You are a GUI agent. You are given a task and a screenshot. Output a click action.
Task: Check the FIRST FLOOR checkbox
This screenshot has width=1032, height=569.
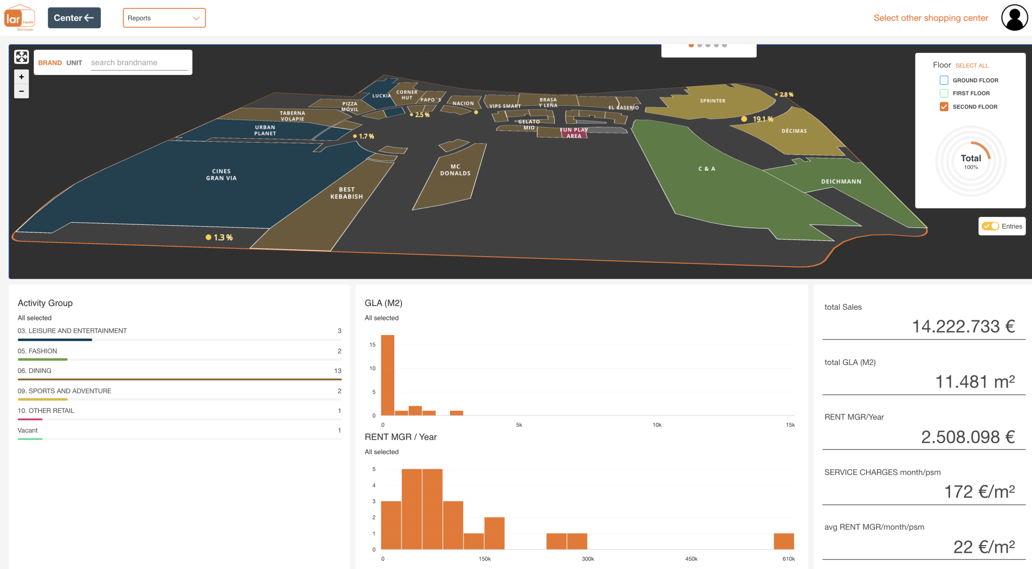coord(944,93)
